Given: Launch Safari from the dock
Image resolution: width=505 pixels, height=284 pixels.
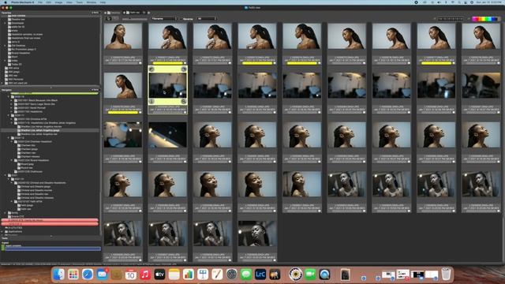Looking at the screenshot, I should pos(88,275).
